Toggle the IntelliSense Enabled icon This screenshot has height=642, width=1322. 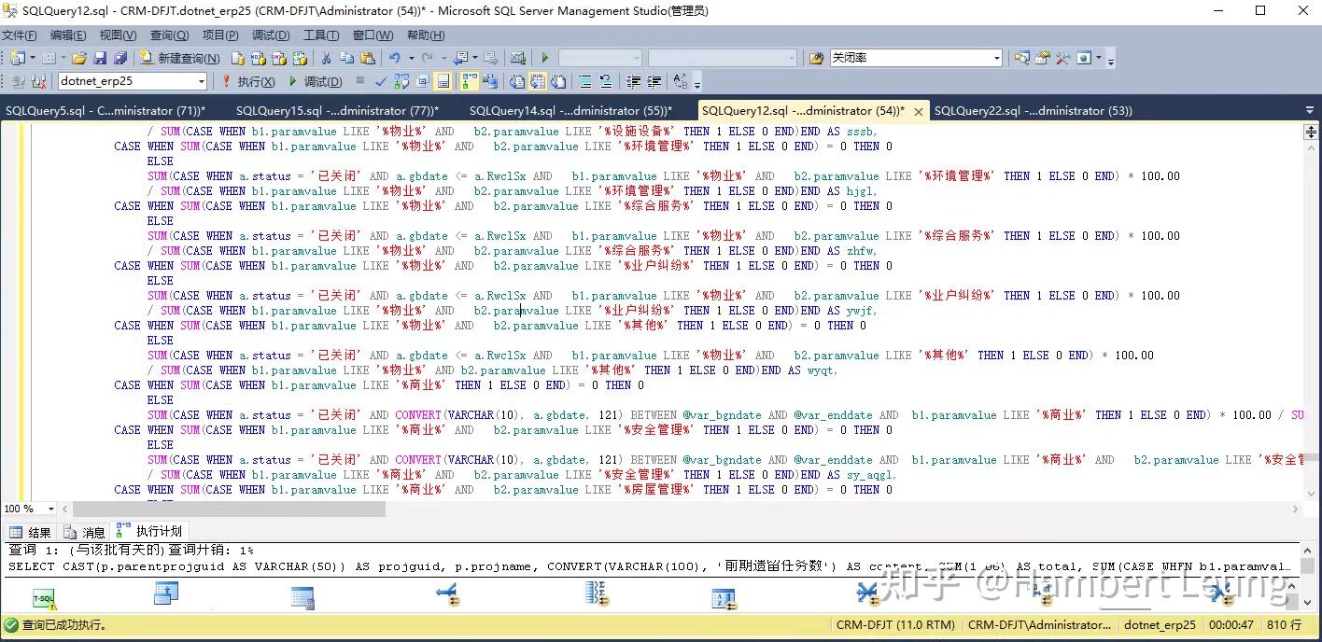[x=443, y=81]
